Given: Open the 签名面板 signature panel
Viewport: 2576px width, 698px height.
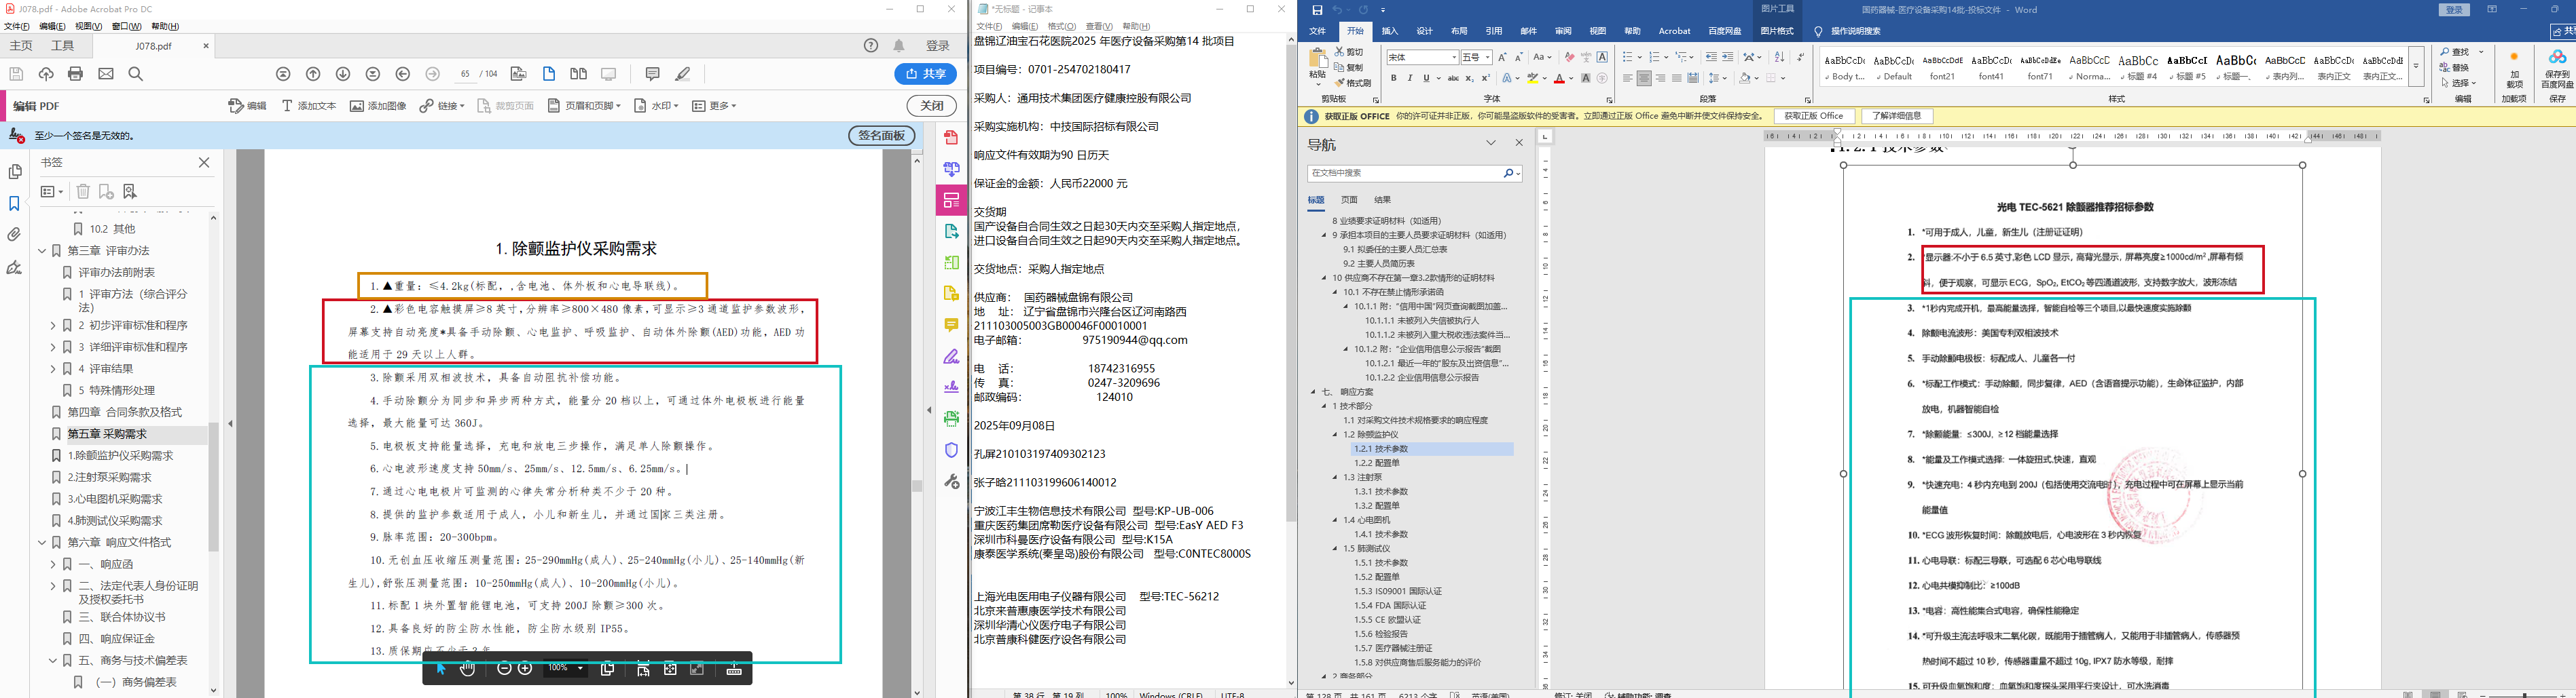Looking at the screenshot, I should click(881, 136).
